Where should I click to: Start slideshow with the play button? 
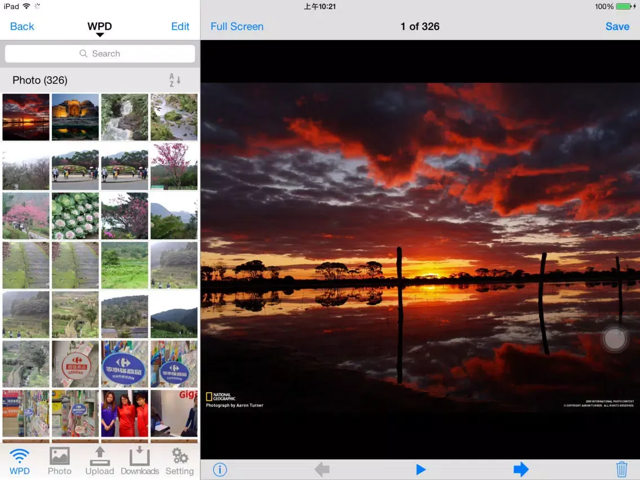coord(420,469)
